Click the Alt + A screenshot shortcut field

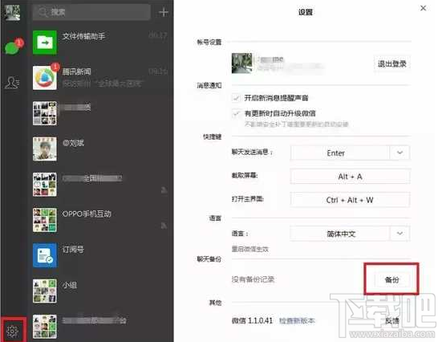(x=350, y=177)
